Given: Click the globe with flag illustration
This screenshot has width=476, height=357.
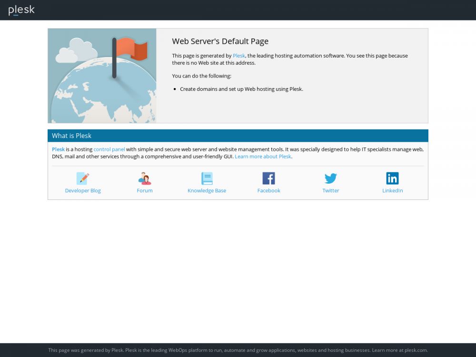Looking at the screenshot, I should coord(102,76).
